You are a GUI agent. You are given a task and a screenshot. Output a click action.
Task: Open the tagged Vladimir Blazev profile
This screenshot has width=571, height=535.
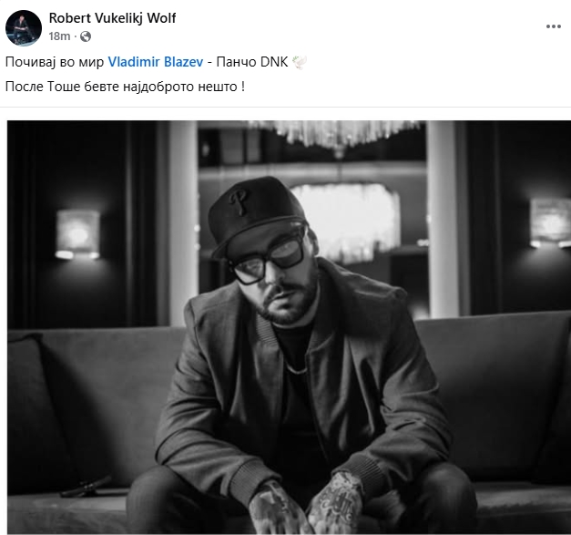(x=156, y=62)
